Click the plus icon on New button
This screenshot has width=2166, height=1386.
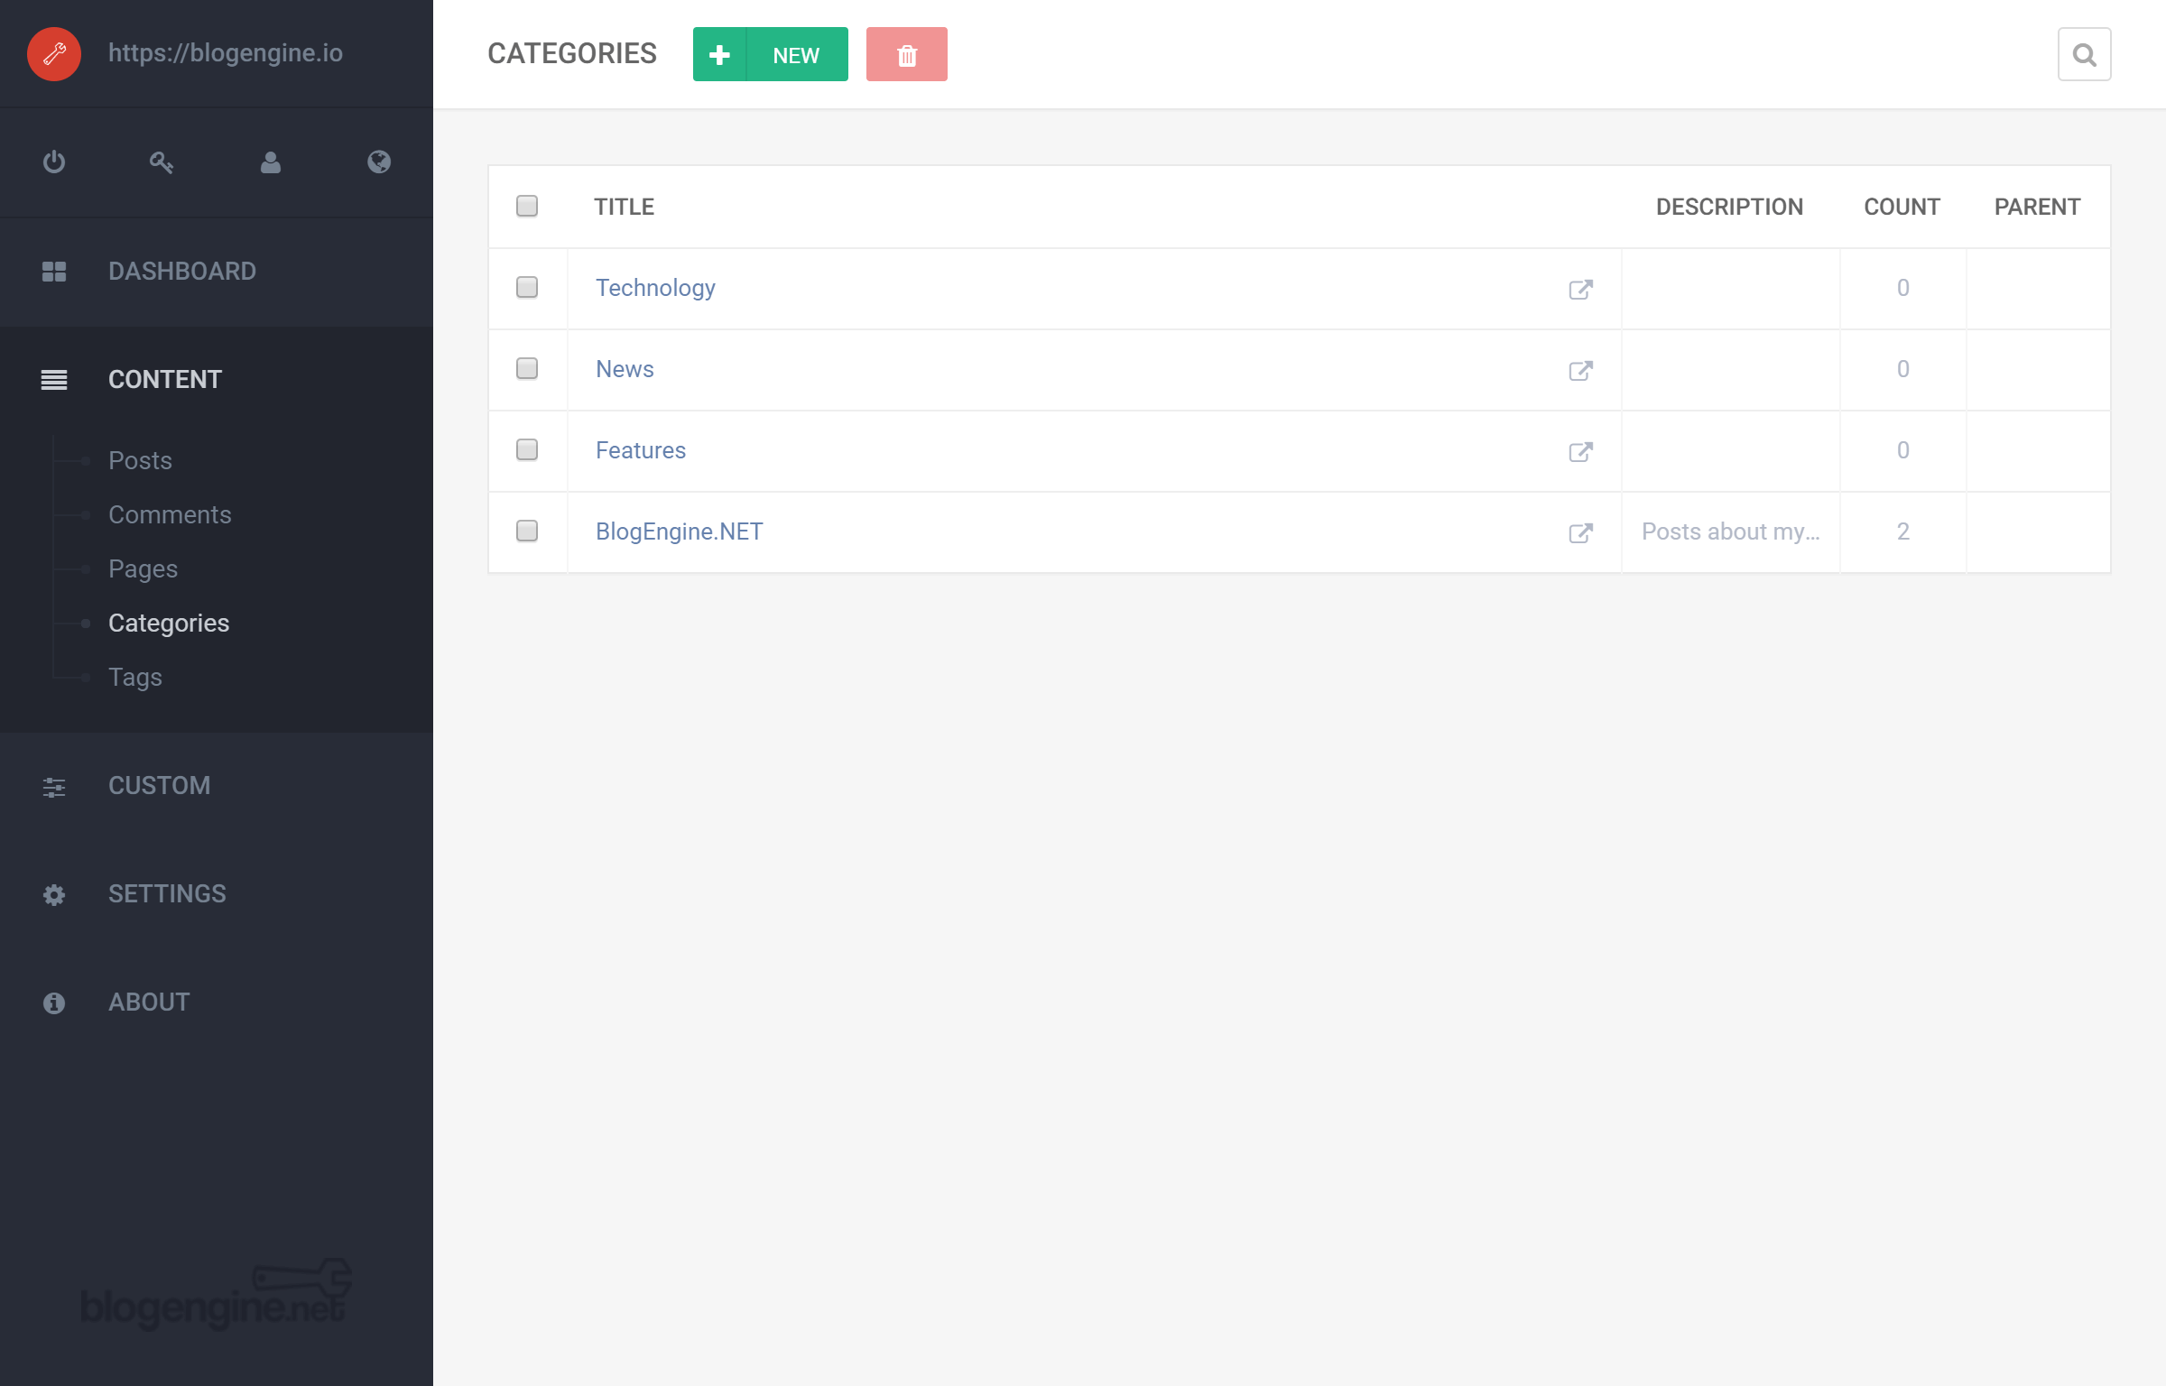coord(719,54)
